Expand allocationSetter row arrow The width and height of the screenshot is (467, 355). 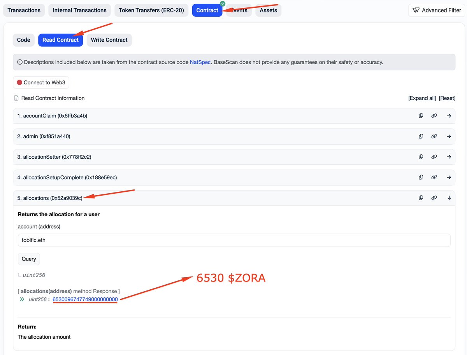449,157
